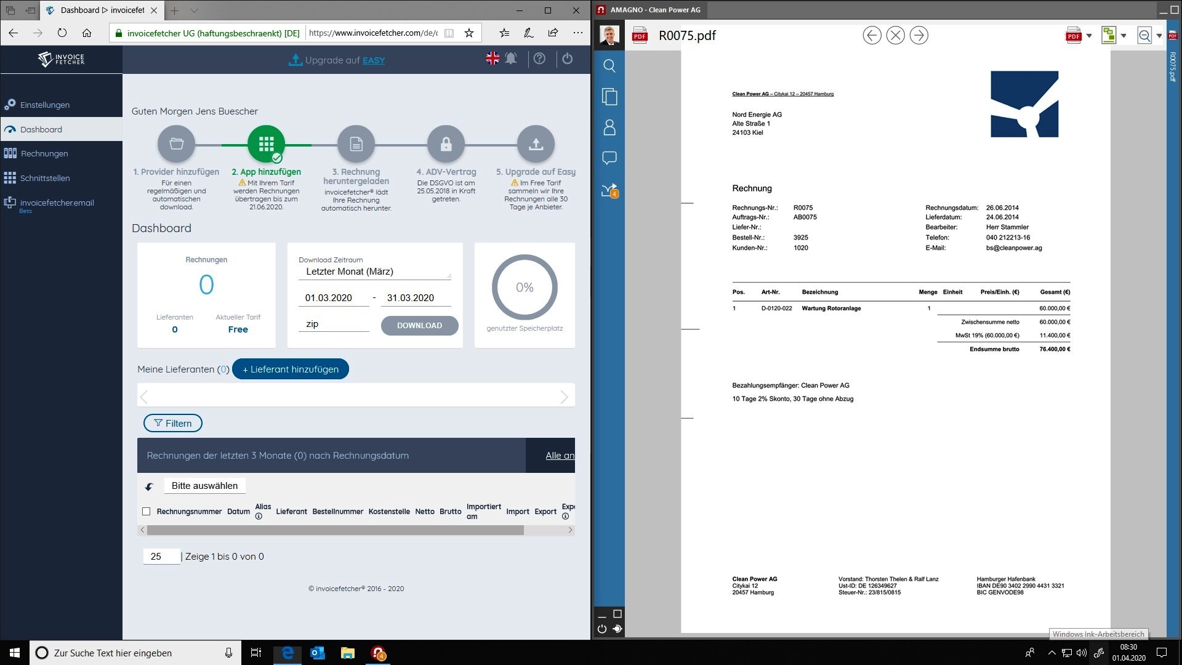Click Free under Aktueller Tarif
This screenshot has width=1182, height=665.
coord(238,329)
